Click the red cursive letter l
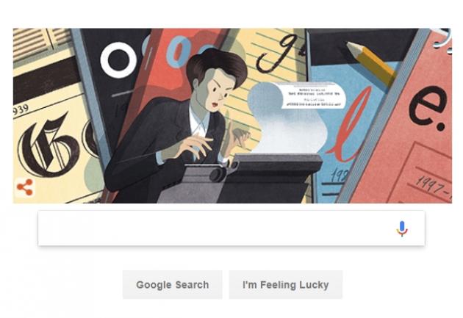Image resolution: width=463 pixels, height=318 pixels. [x=350, y=126]
